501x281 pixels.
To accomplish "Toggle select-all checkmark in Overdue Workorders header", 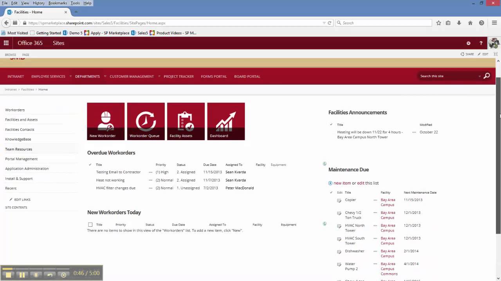I will click(x=90, y=165).
